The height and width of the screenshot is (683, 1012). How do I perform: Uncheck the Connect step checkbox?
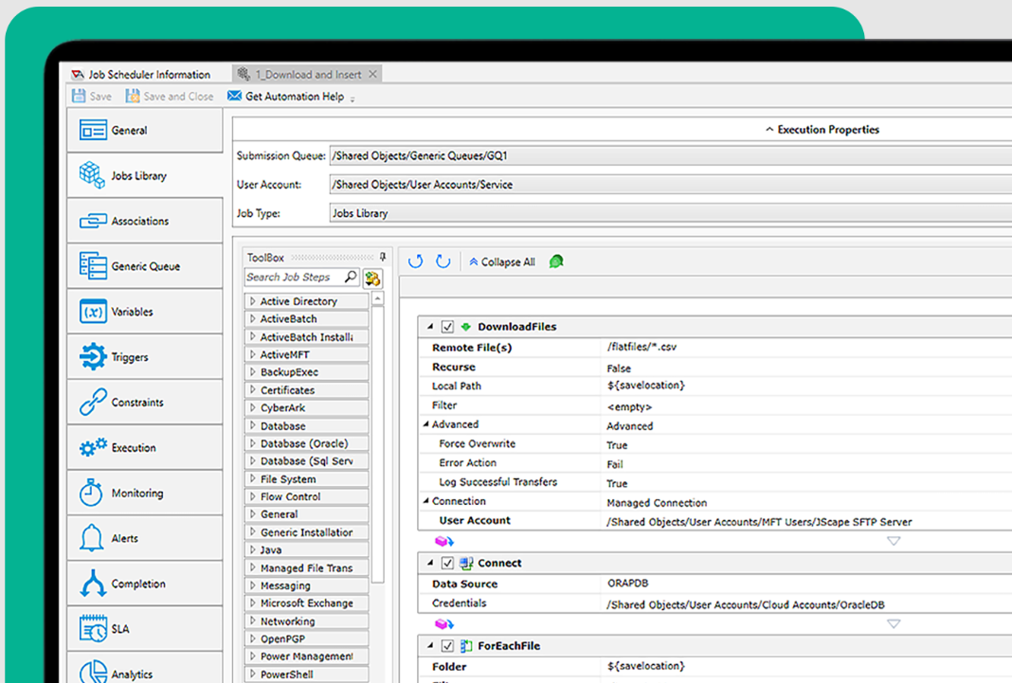click(448, 563)
